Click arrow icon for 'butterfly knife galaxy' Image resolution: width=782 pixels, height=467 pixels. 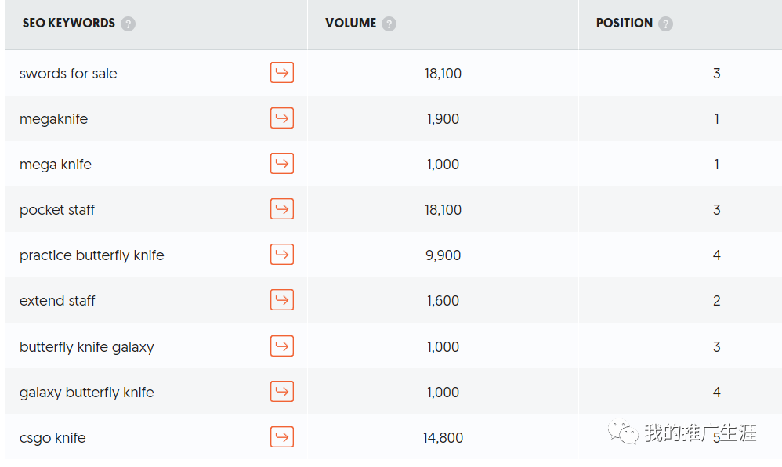pos(282,346)
